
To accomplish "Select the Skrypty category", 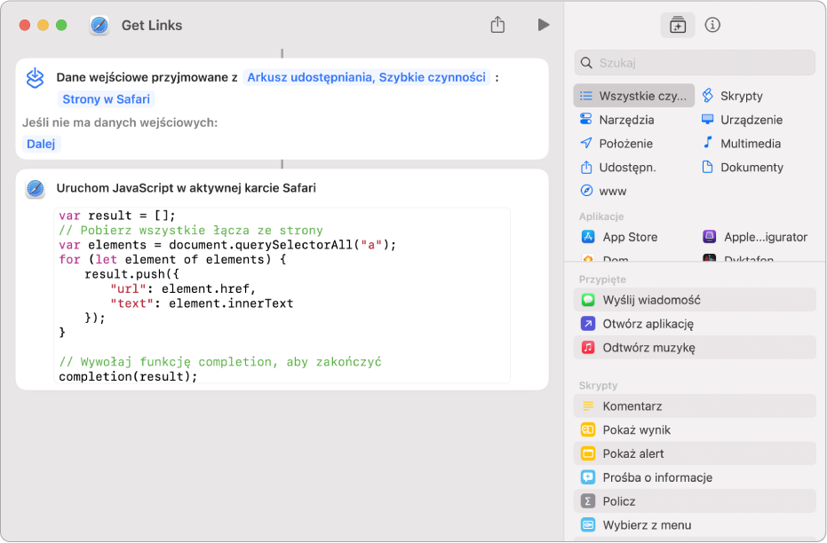I will (x=733, y=96).
